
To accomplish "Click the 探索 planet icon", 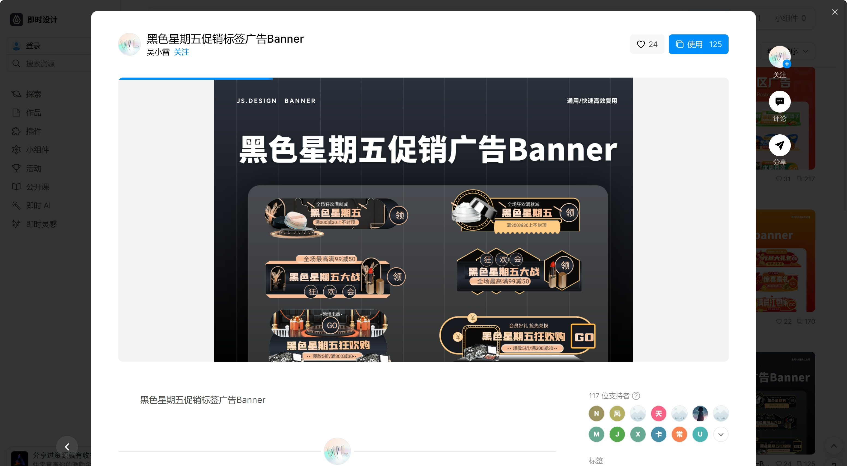I will 16,94.
